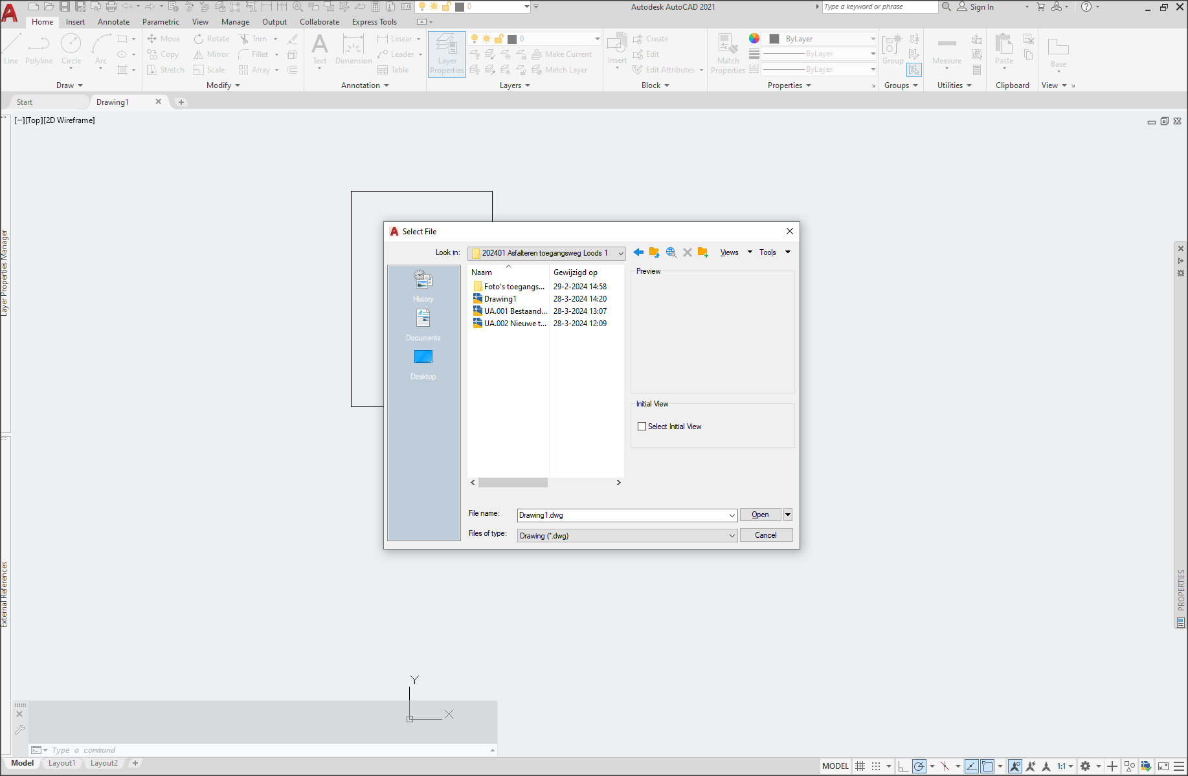1188x776 pixels.
Task: Click the Delete X icon in the dialog toolbar
Action: tap(688, 252)
